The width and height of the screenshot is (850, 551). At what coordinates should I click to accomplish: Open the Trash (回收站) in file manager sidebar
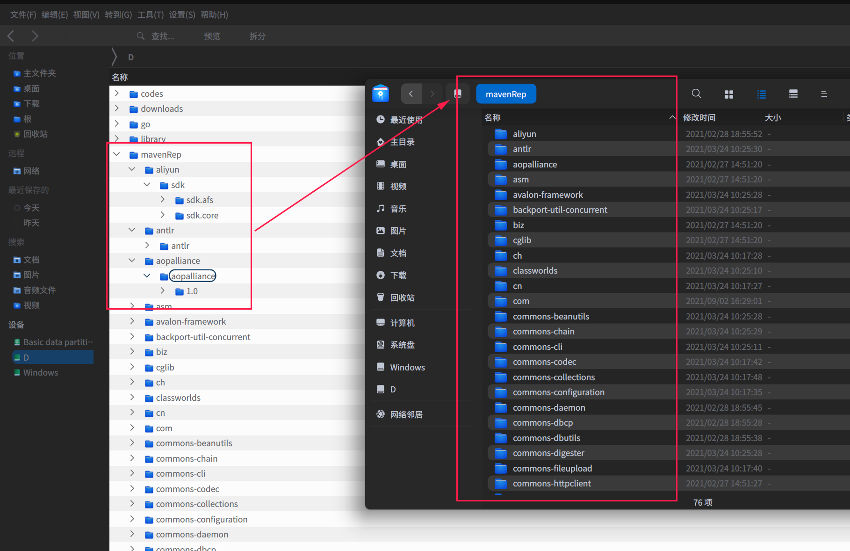402,297
